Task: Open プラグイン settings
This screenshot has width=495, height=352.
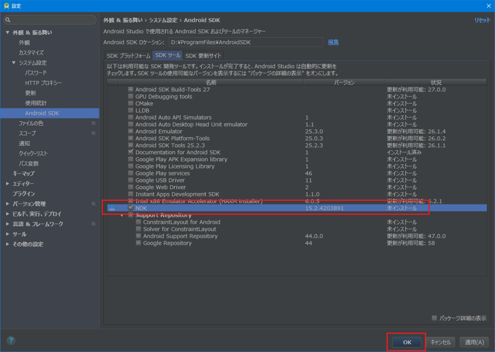Action: point(24,193)
